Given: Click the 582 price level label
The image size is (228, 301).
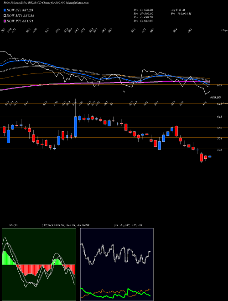Looking at the screenshot, I should pos(219,128).
